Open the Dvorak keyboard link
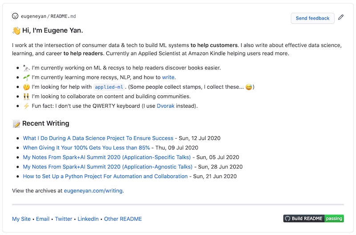 point(166,106)
